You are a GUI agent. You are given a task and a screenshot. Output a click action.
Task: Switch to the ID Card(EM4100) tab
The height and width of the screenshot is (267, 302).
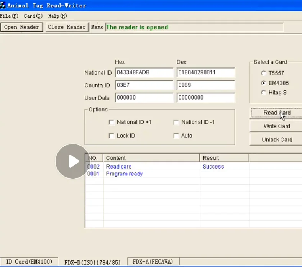(29, 262)
